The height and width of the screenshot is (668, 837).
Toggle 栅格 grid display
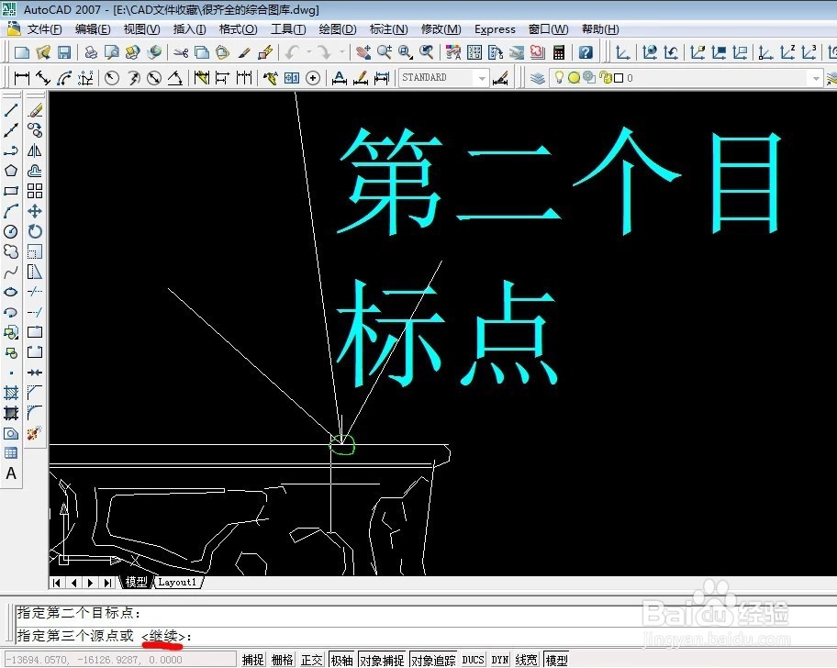283,660
